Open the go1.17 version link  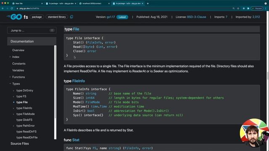[111, 17]
